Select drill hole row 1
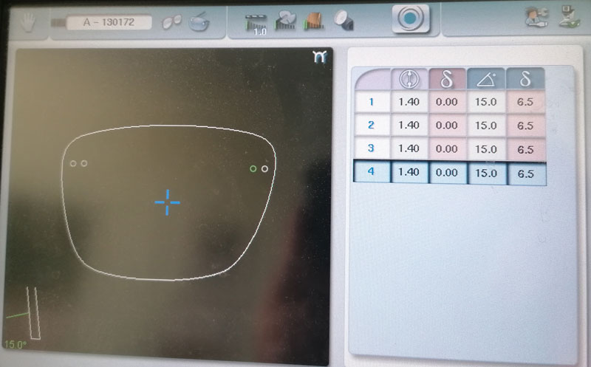 372,102
